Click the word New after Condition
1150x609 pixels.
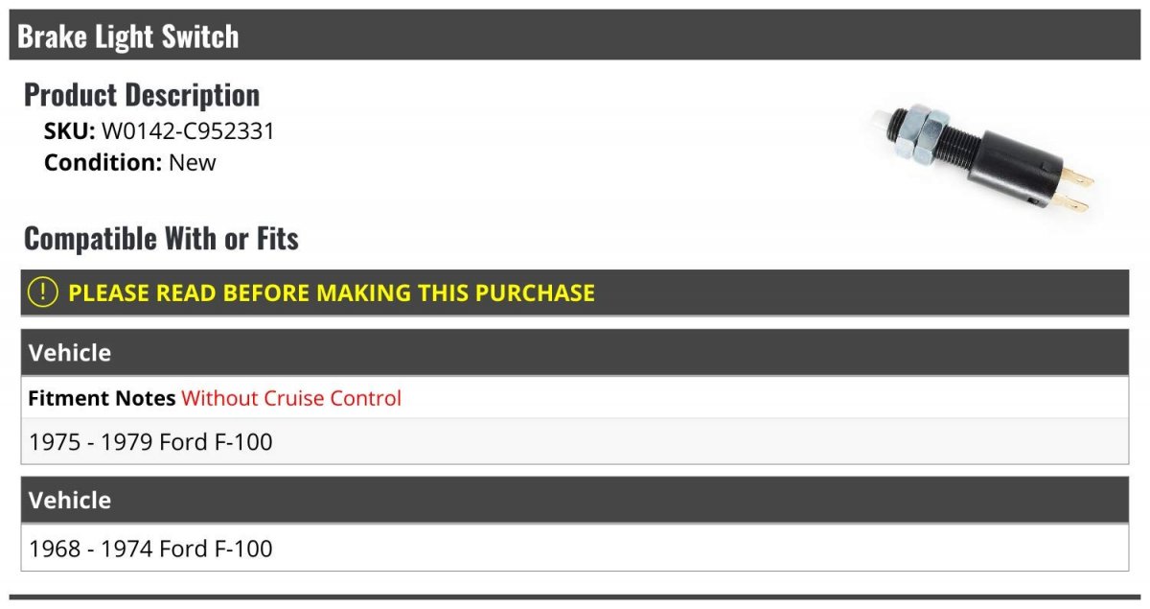[193, 162]
